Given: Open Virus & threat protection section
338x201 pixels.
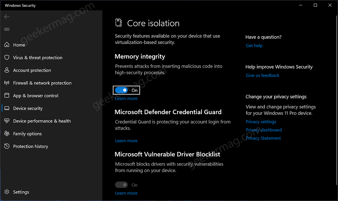Looking at the screenshot, I should click(38, 58).
